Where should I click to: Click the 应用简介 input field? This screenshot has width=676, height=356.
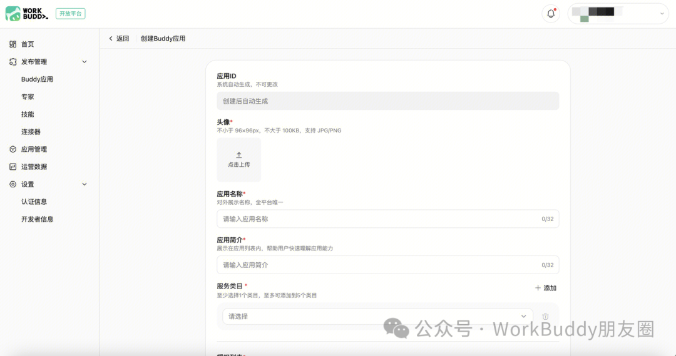pyautogui.click(x=388, y=265)
